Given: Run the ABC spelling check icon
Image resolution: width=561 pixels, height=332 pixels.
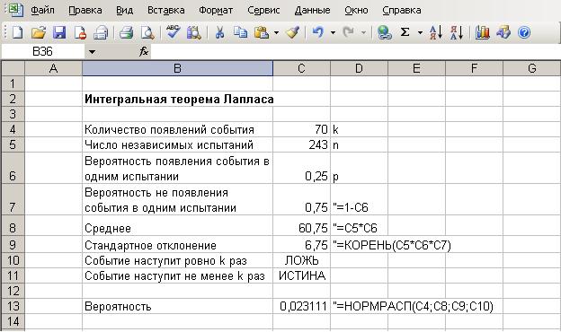Looking at the screenshot, I should click(x=173, y=31).
